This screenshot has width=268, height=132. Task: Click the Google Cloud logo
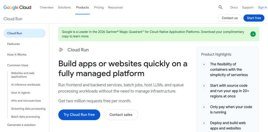17,7
